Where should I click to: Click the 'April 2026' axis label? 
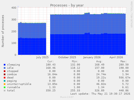pyautogui.click(x=116, y=57)
